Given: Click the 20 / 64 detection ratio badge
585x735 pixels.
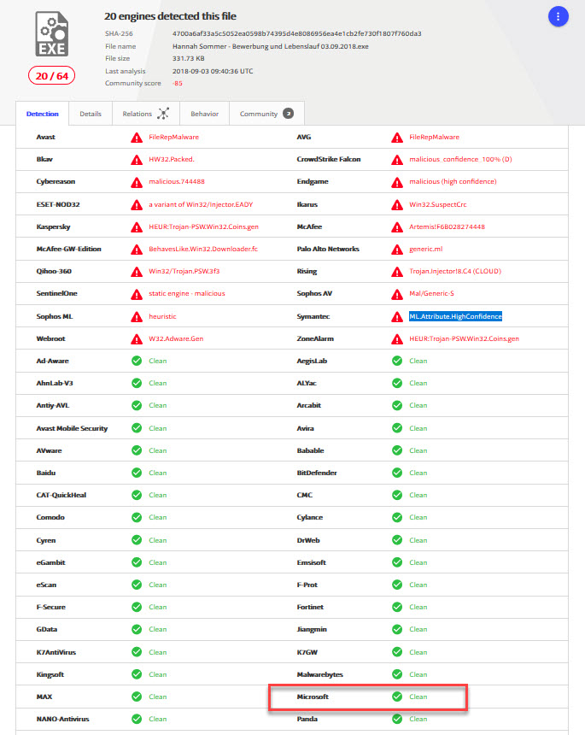Looking at the screenshot, I should 51,76.
